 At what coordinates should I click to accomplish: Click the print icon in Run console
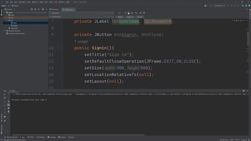(9, 108)
